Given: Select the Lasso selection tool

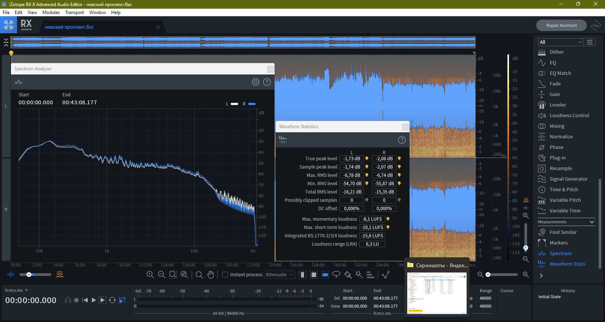Looking at the screenshot, I should [x=336, y=275].
